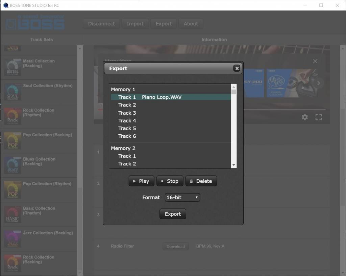Viewport: 346px width, 276px height.
Task: Select Track 5 under Memory 1
Action: [x=171, y=128]
